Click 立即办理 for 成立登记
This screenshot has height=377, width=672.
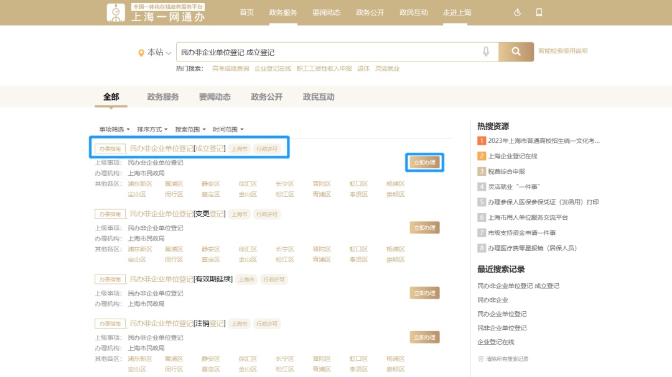pos(424,162)
